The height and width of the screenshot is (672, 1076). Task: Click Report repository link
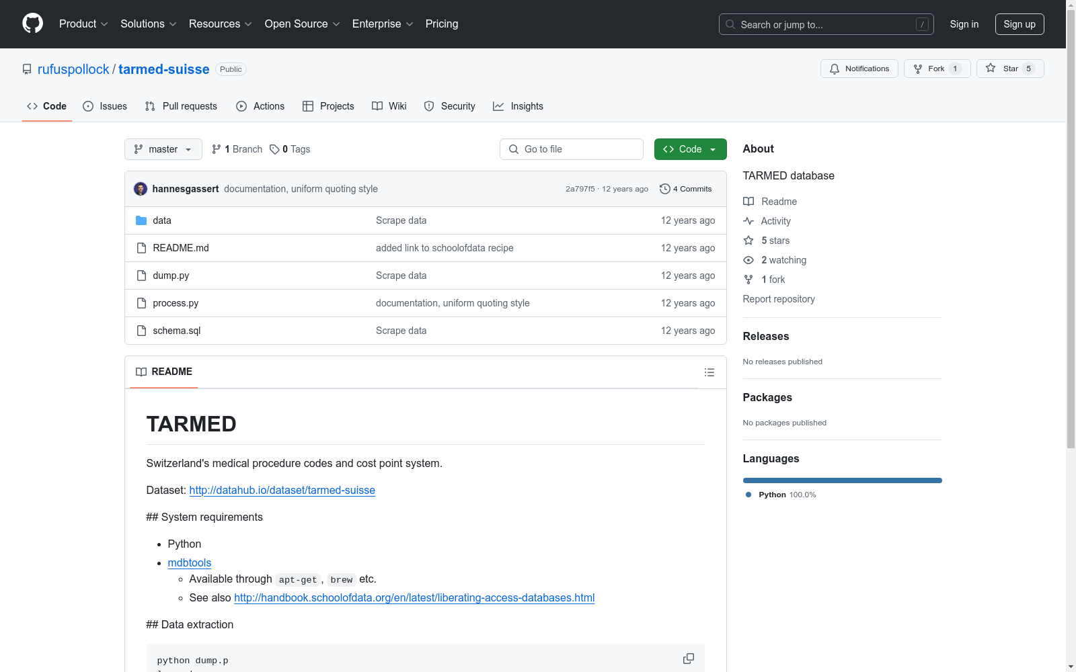coord(779,299)
